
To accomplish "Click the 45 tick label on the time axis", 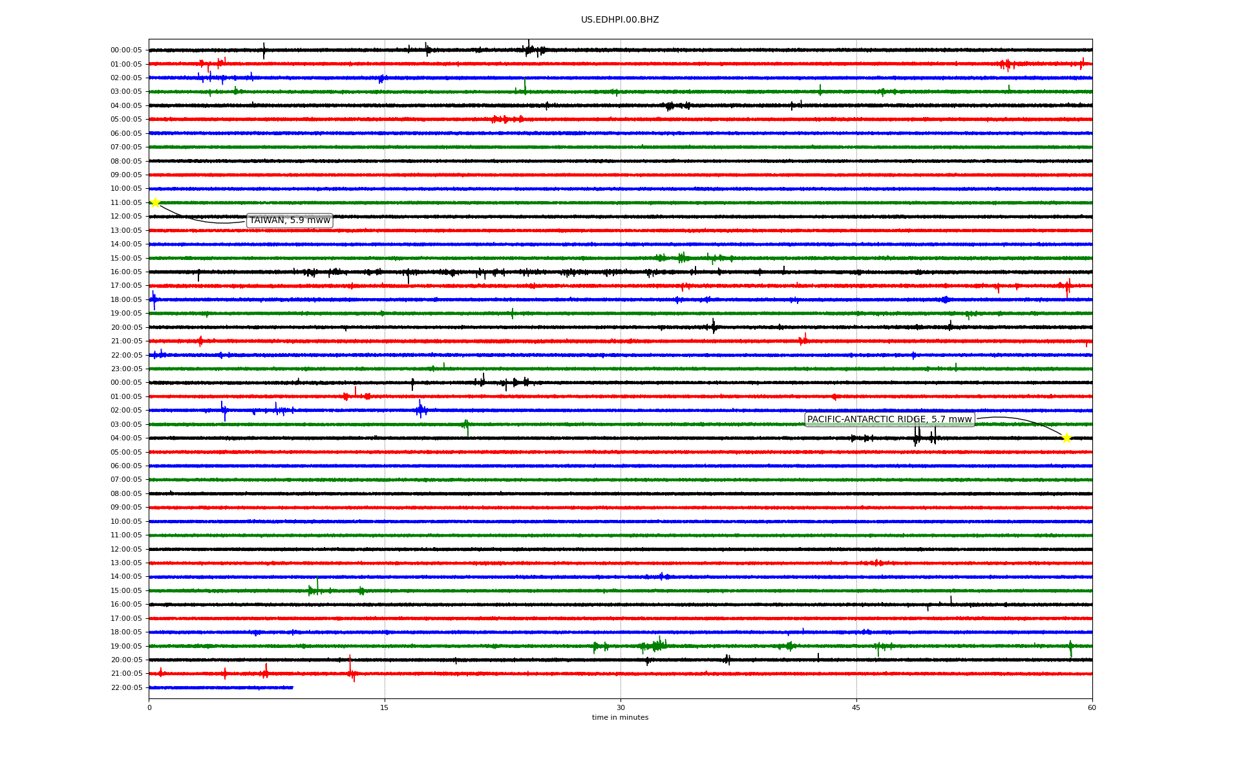I will coord(856,707).
